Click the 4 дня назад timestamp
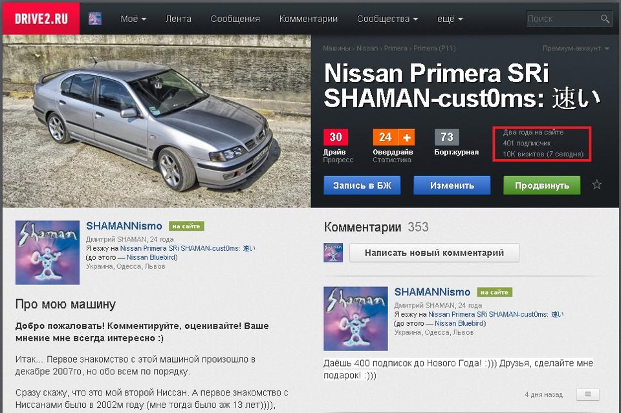 click(x=543, y=394)
